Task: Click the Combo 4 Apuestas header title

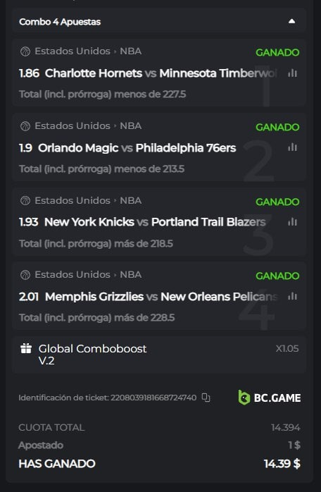Action: coord(60,22)
